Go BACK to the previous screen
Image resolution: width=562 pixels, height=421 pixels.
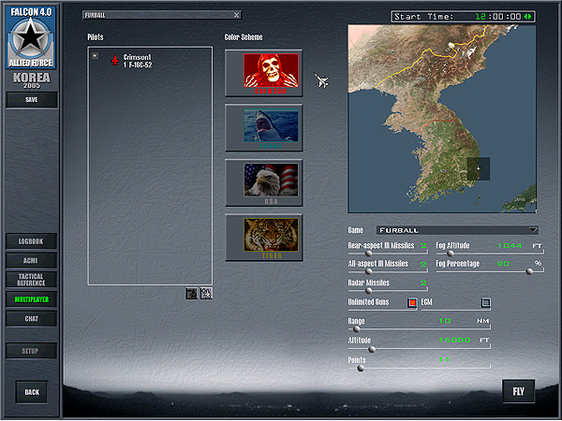[x=32, y=392]
